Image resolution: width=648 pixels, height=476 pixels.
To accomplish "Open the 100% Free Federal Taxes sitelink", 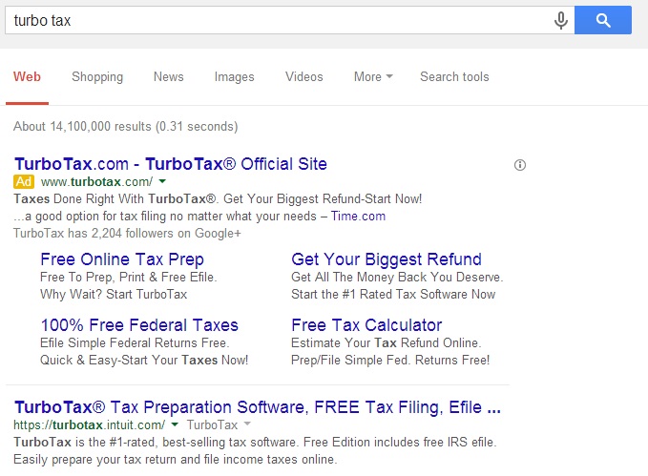I will click(x=139, y=325).
